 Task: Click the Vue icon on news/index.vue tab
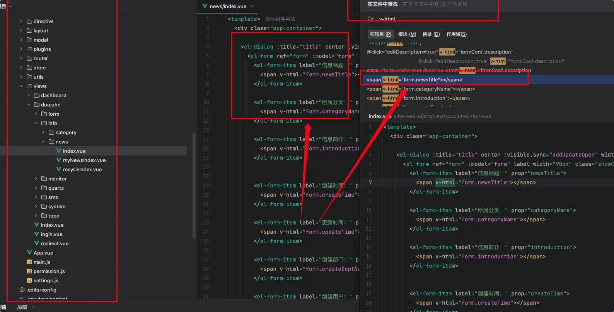(x=205, y=6)
